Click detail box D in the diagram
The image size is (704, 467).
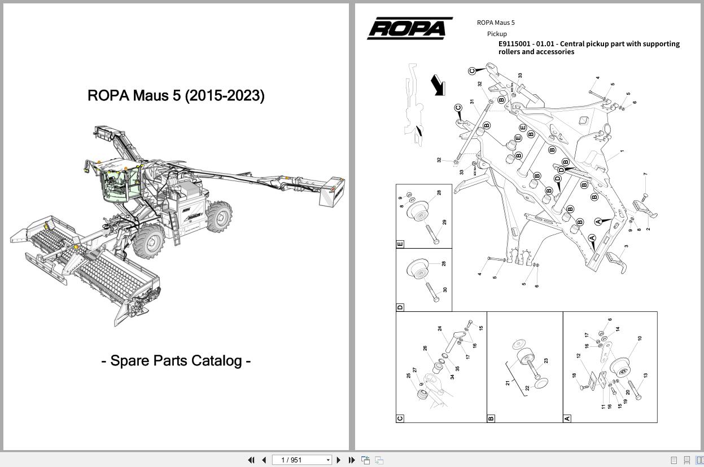[x=424, y=280]
